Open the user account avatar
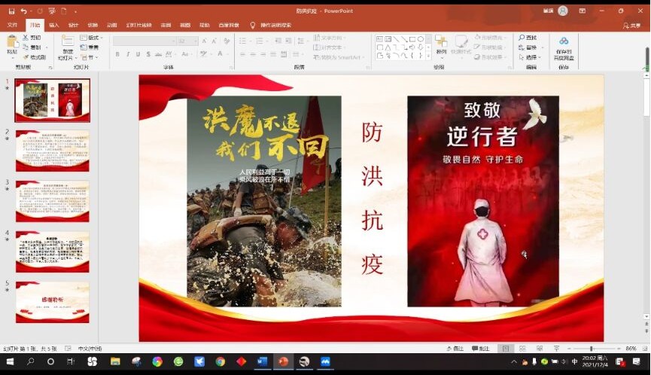 tap(563, 11)
